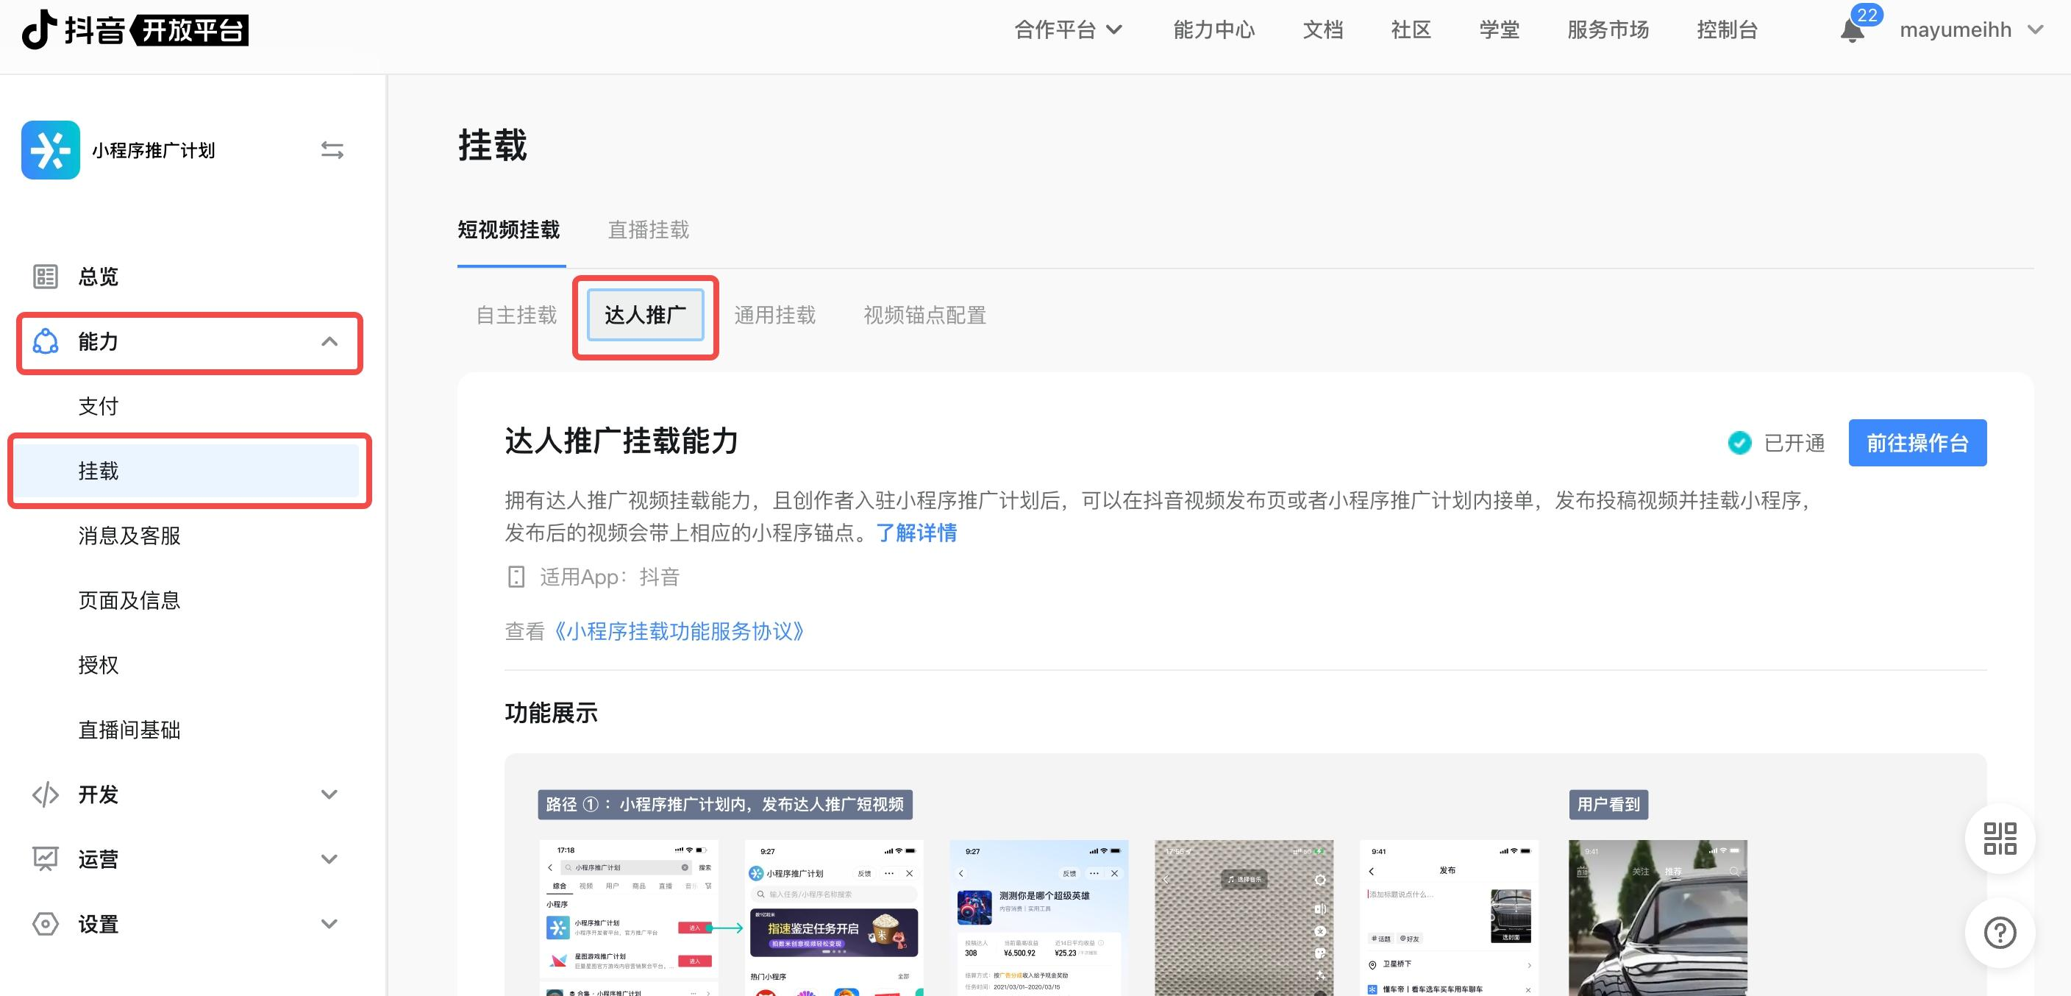Click the 前往操作台 button
Image resolution: width=2071 pixels, height=996 pixels.
[1917, 443]
